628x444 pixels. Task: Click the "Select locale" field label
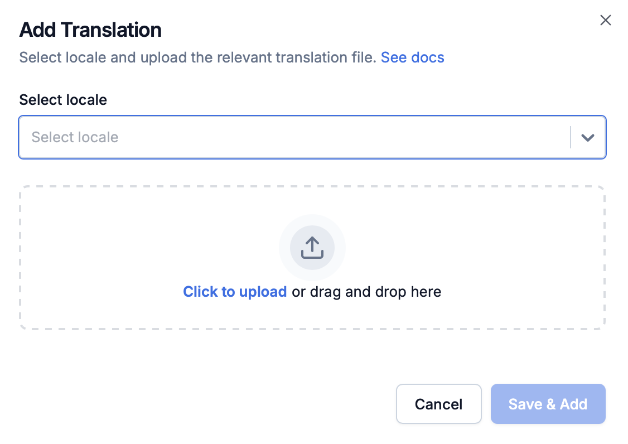(63, 100)
